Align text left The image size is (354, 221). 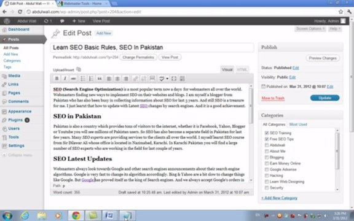pyautogui.click(x=109, y=79)
